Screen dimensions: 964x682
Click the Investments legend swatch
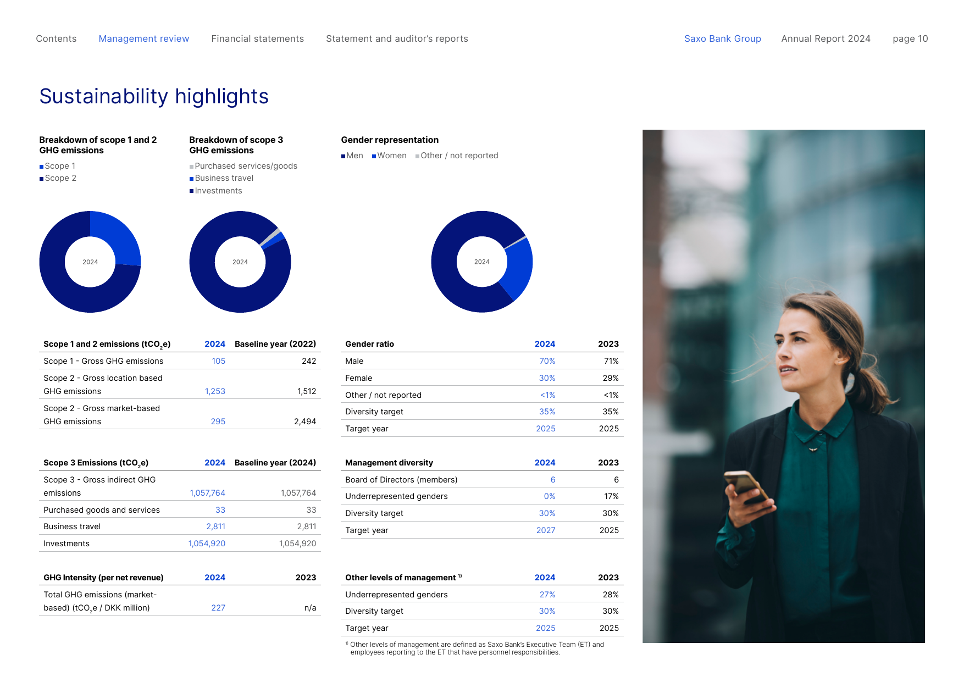coord(191,191)
